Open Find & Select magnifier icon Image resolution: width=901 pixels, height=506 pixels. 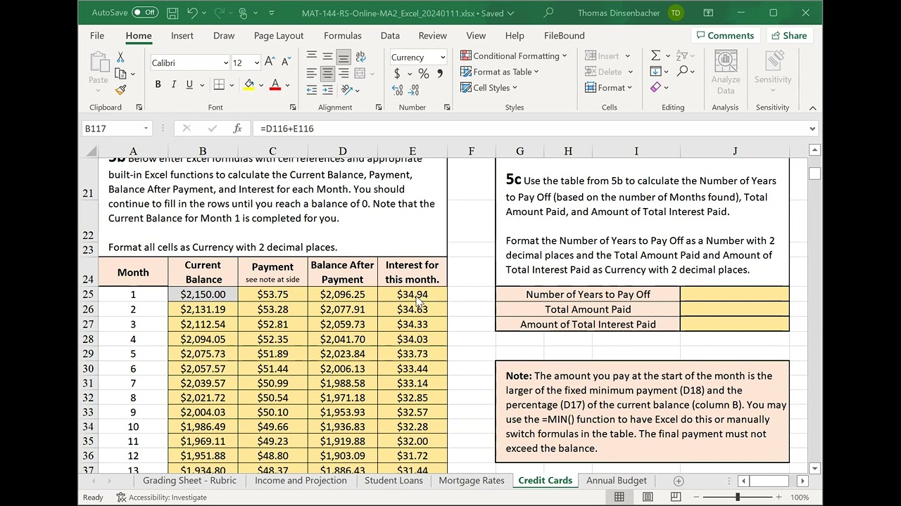tap(682, 71)
